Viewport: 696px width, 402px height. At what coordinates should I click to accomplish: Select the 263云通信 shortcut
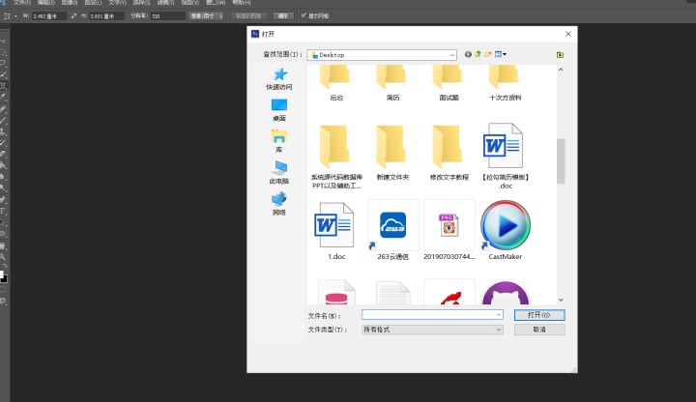(x=392, y=230)
